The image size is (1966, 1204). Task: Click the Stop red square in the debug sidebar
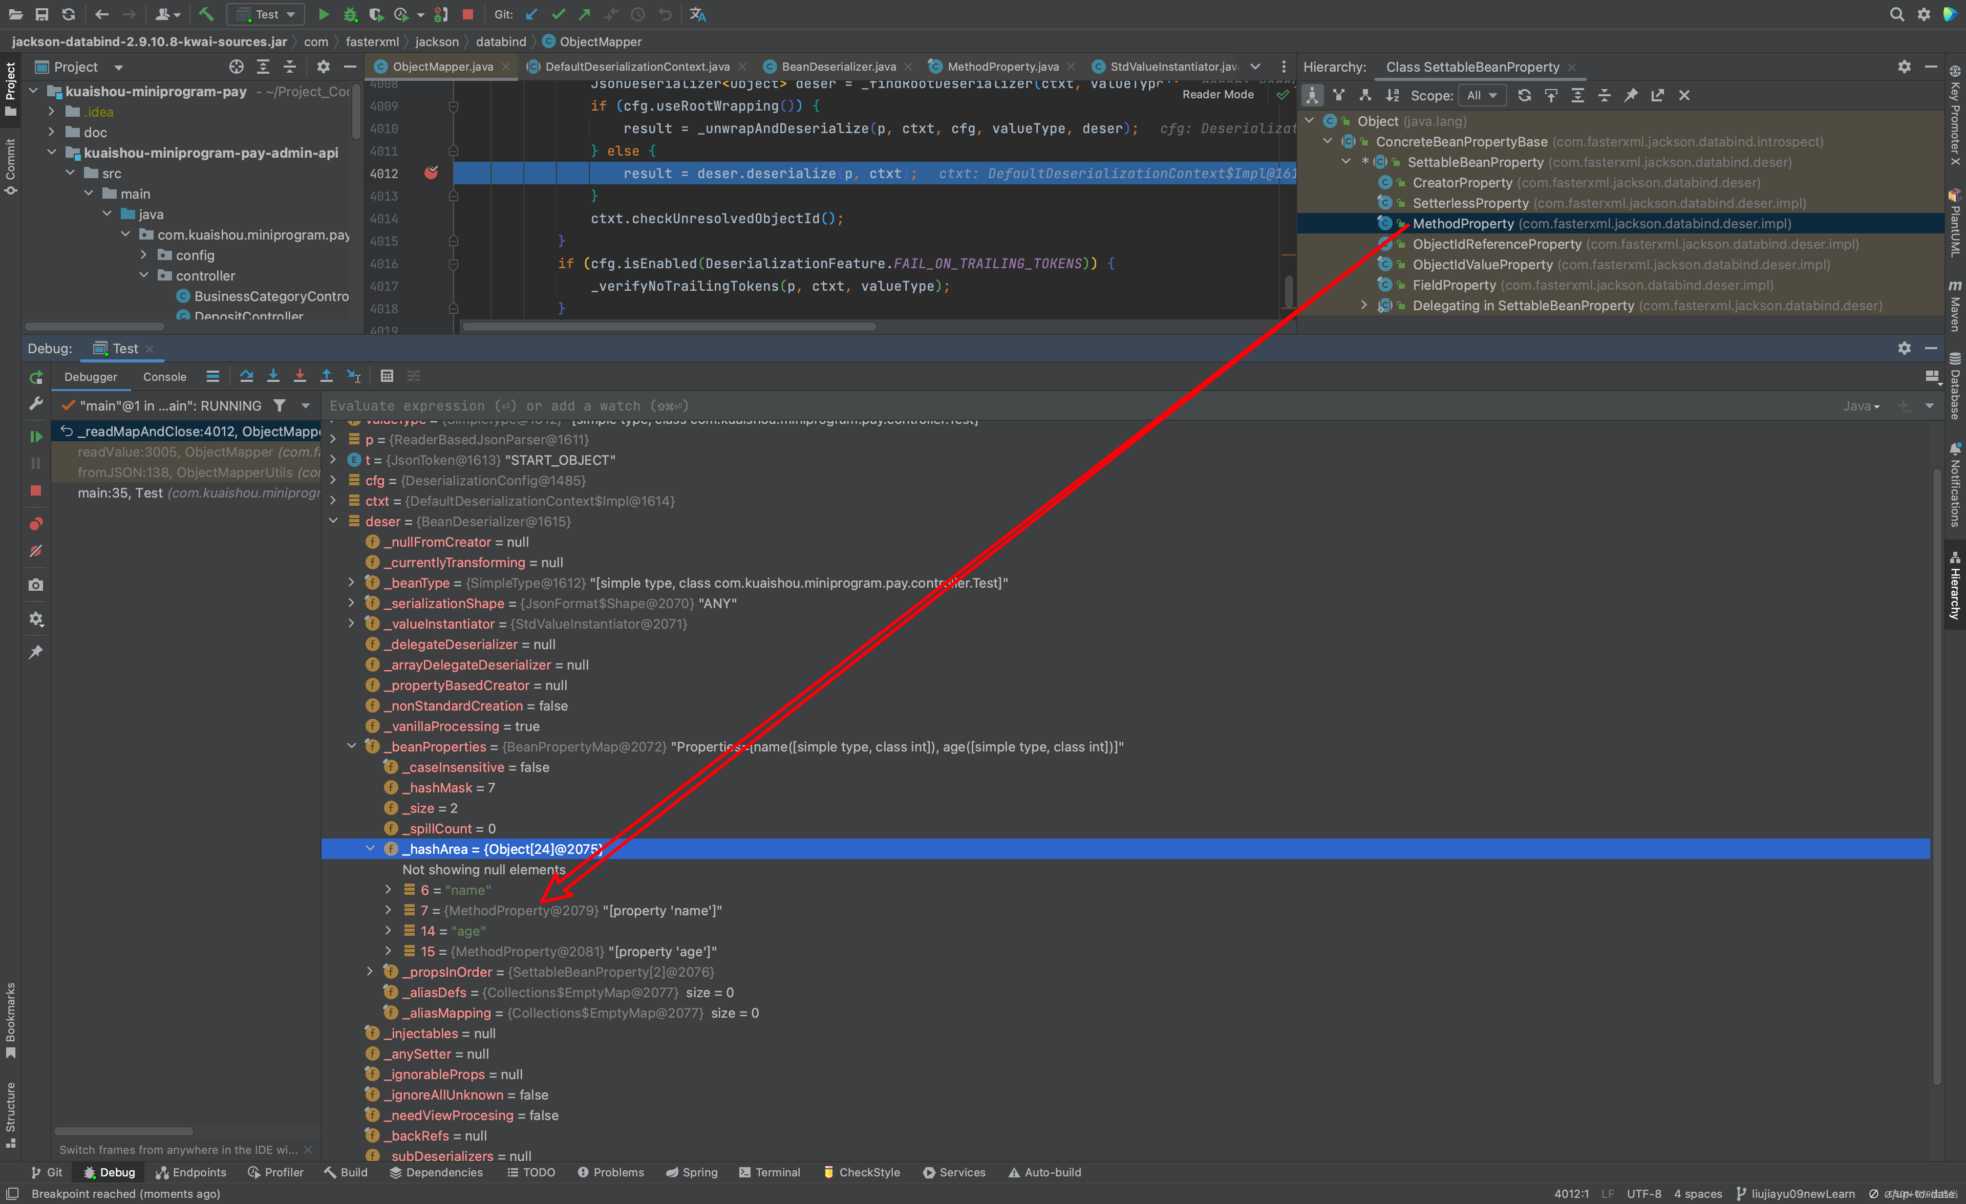36,491
